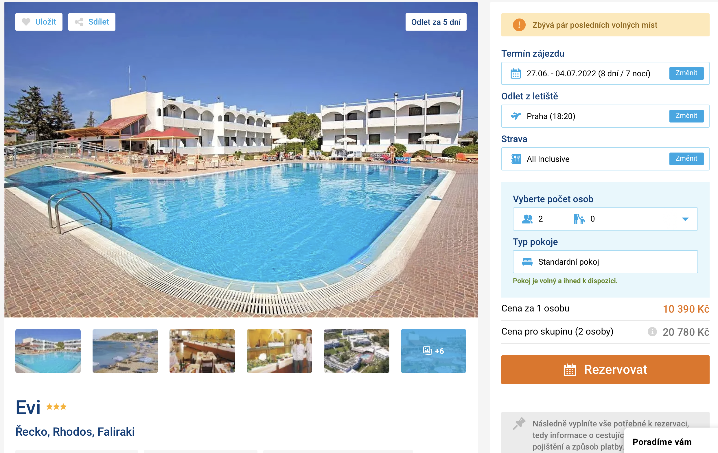Click the share icon next to Sdílet

(79, 22)
